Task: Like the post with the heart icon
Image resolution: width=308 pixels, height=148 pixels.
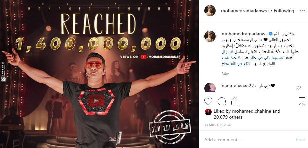Action: tap(208, 101)
